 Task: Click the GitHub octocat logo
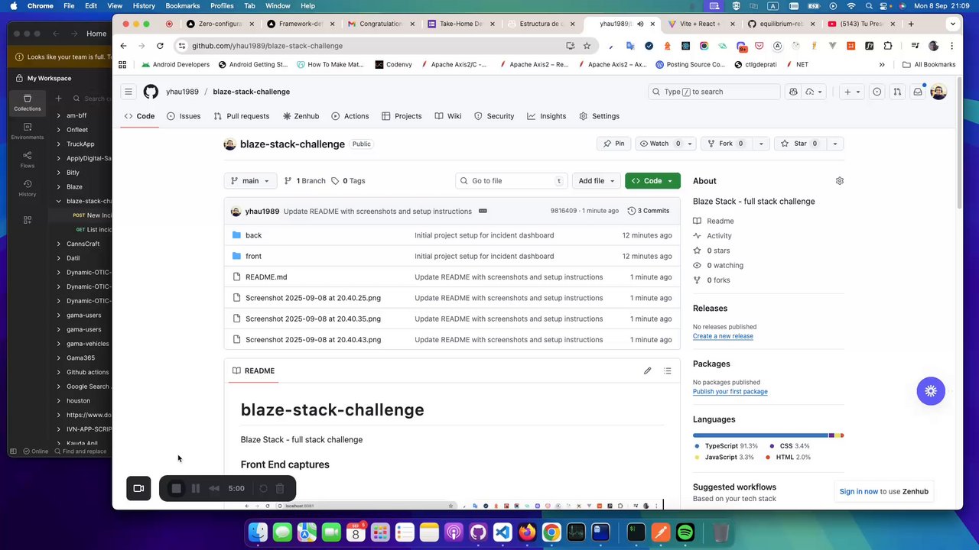click(151, 92)
